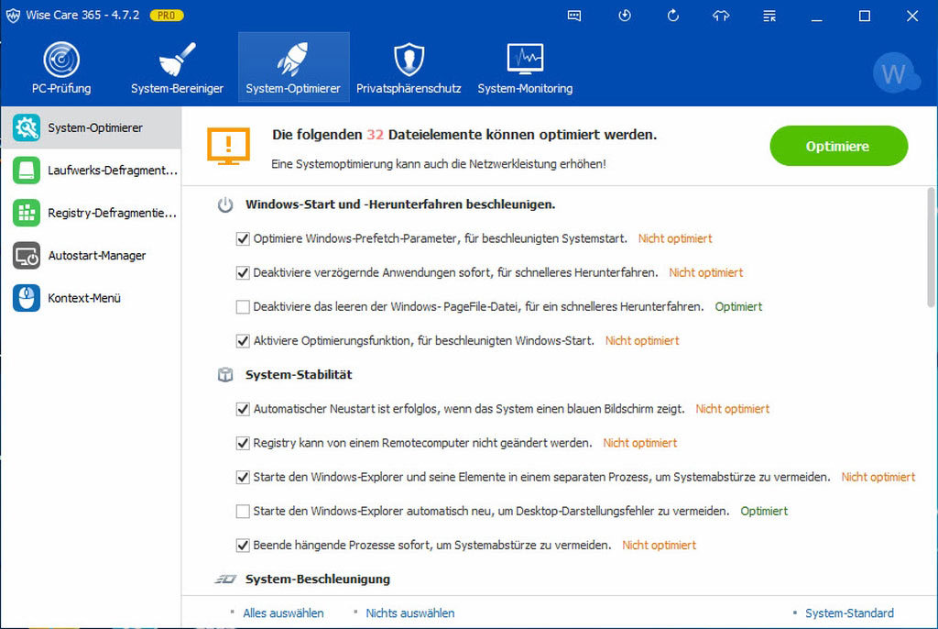Click the box icon beside System-Stabilität
938x629 pixels.
pyautogui.click(x=225, y=375)
